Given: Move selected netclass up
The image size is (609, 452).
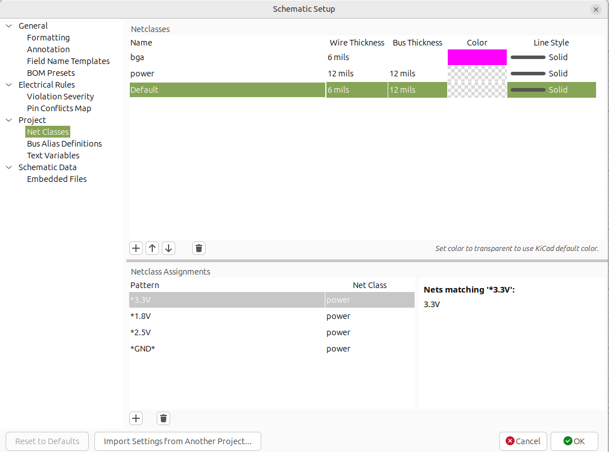Looking at the screenshot, I should (152, 248).
